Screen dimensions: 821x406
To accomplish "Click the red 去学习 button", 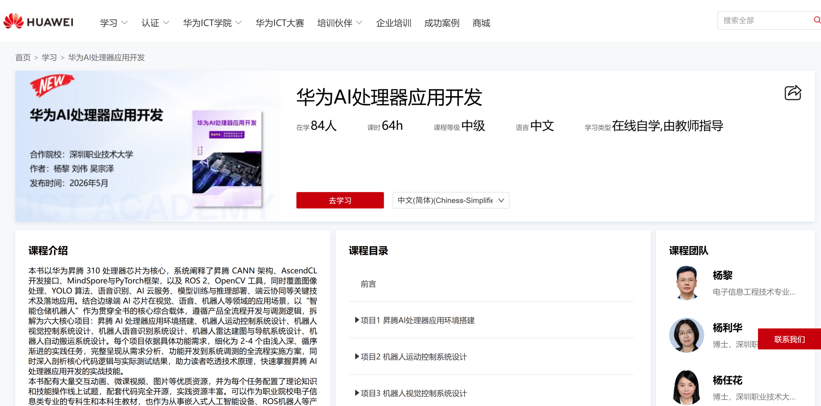I will click(x=340, y=200).
